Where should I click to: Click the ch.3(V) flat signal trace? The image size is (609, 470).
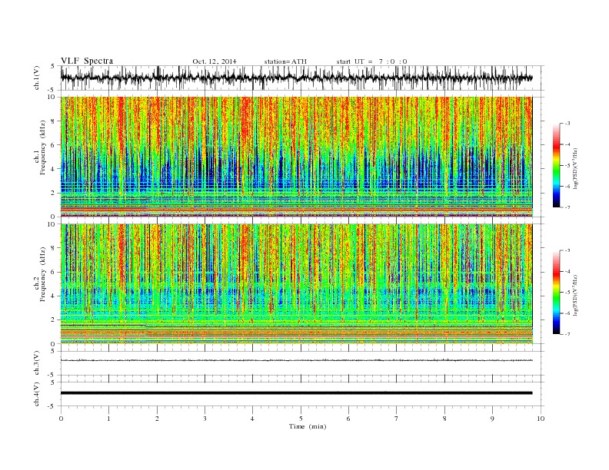click(x=296, y=360)
